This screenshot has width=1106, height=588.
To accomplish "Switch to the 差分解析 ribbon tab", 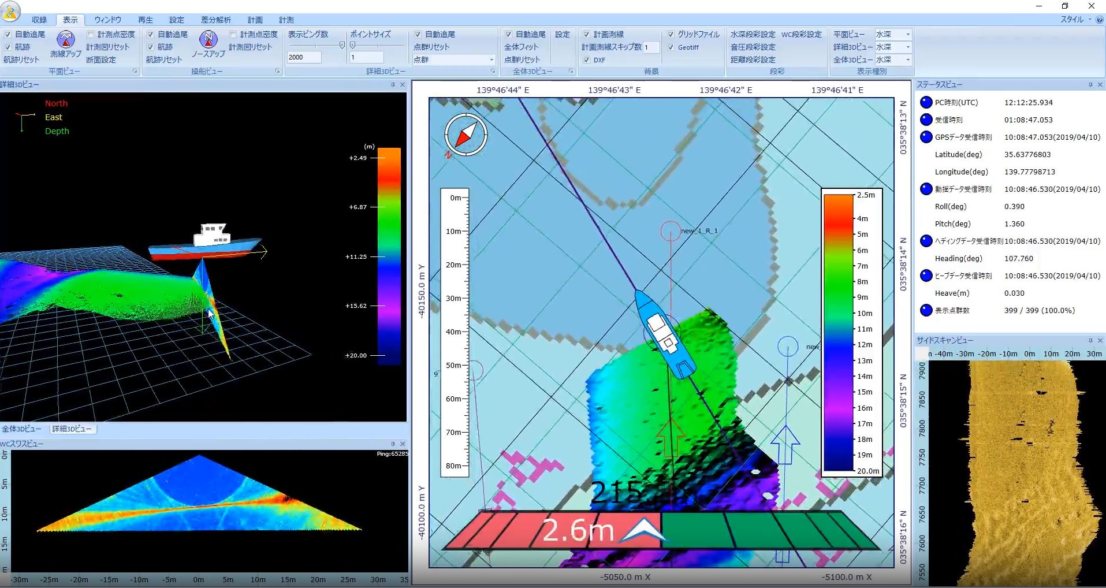I will [x=215, y=20].
